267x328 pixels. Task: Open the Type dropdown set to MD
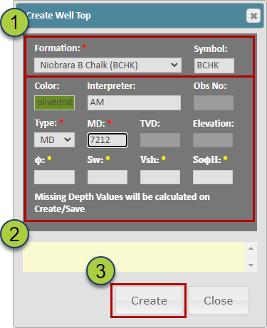point(54,140)
